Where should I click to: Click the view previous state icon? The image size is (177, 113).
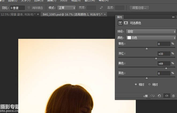click(x=153, y=96)
